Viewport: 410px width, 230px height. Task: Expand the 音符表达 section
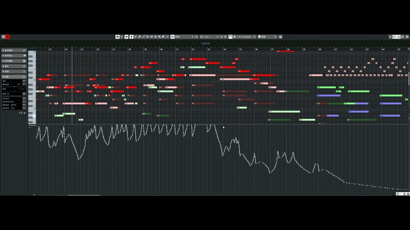pos(4,56)
